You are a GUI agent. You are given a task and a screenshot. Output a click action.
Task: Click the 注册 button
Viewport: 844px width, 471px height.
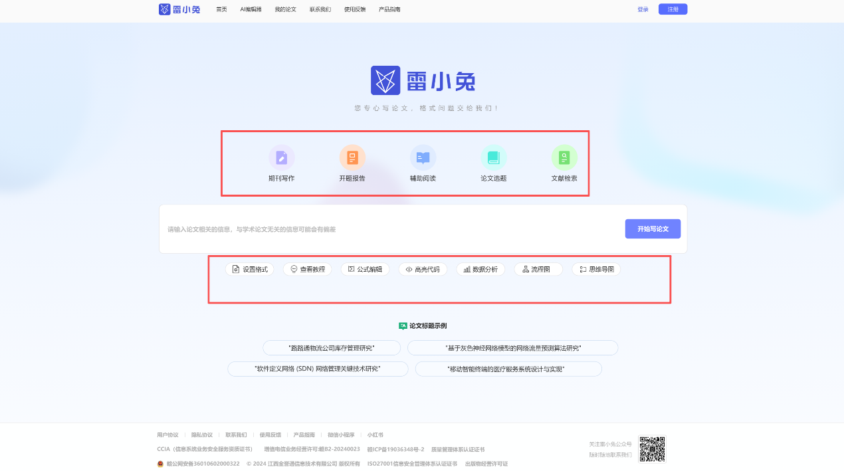[673, 9]
